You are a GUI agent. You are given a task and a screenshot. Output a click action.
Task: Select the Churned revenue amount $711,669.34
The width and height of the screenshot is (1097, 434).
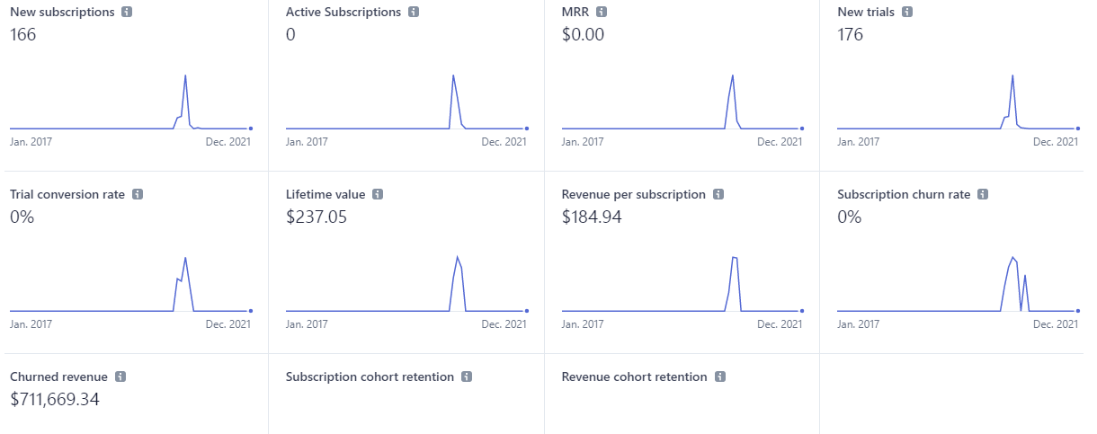tap(55, 400)
